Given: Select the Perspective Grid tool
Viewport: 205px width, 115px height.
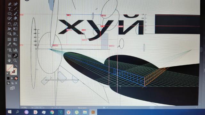Looking at the screenshot, I should click(15, 34).
